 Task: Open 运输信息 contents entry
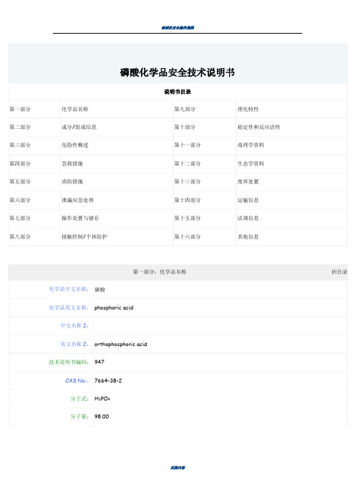point(248,201)
